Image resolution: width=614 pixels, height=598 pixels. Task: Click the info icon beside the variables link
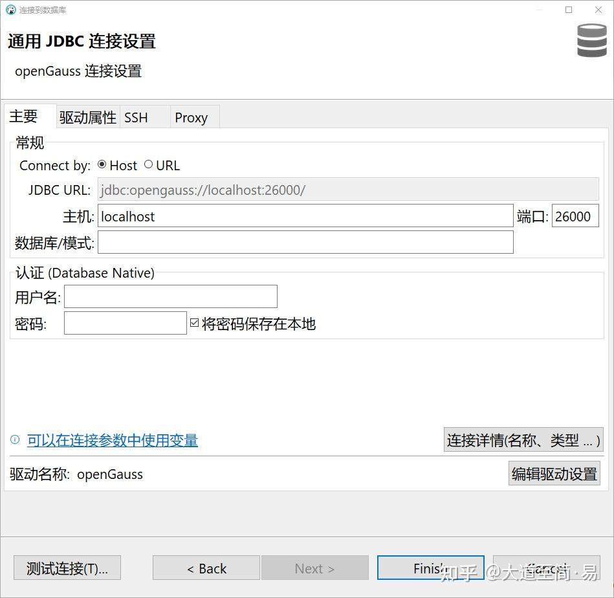tap(14, 439)
